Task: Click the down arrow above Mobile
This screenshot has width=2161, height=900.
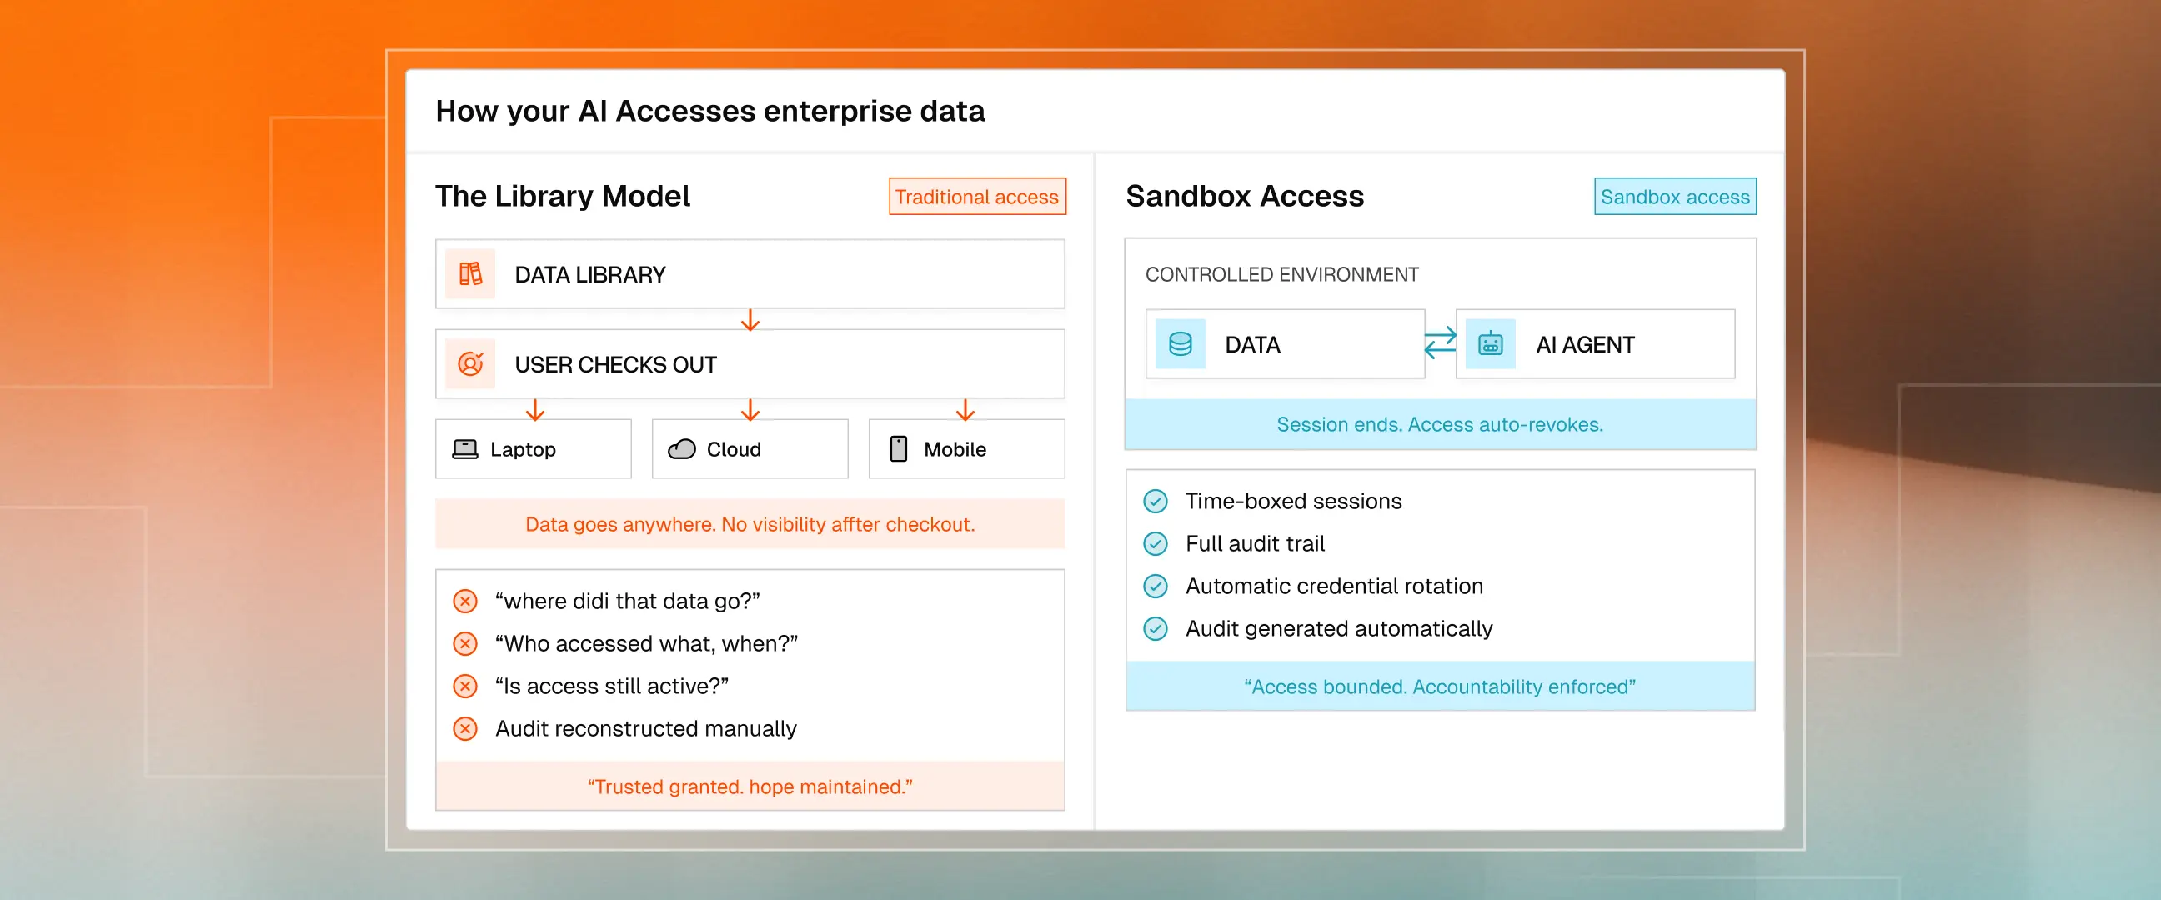Action: 965,410
